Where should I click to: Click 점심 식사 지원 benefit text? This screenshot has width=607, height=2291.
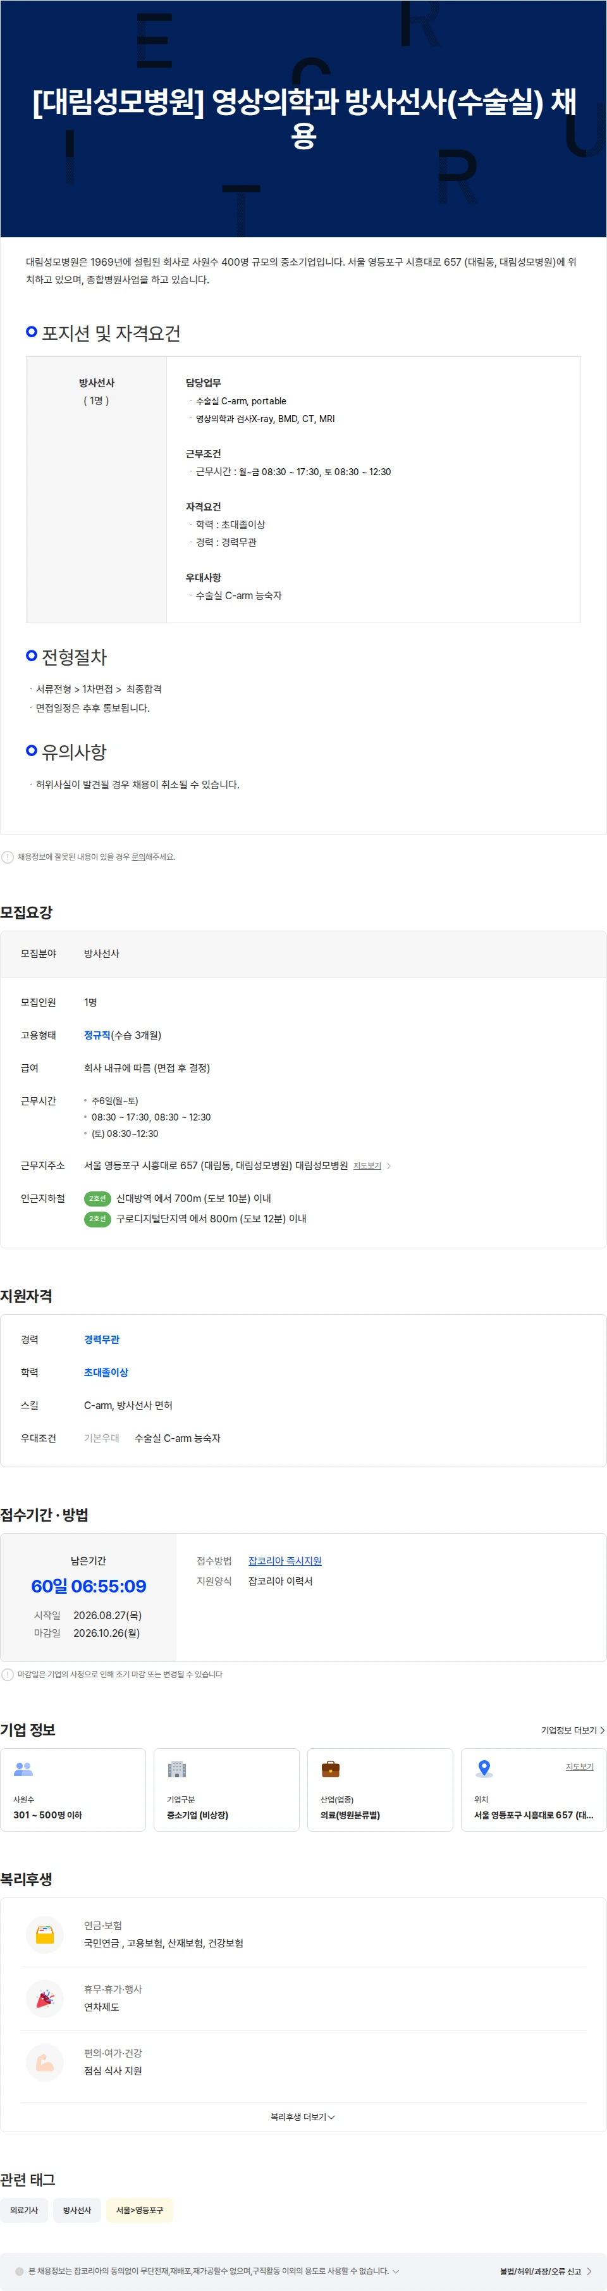coord(113,2070)
